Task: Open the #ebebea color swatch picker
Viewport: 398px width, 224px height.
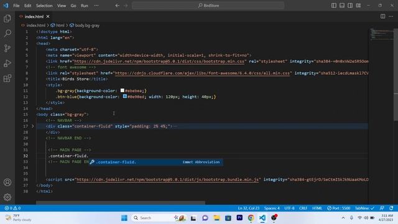Action: pyautogui.click(x=123, y=90)
